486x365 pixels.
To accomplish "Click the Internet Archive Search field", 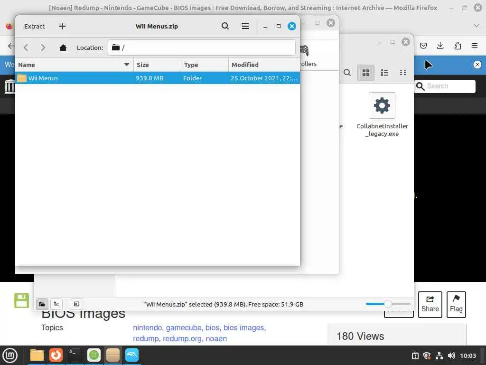I will pyautogui.click(x=445, y=86).
